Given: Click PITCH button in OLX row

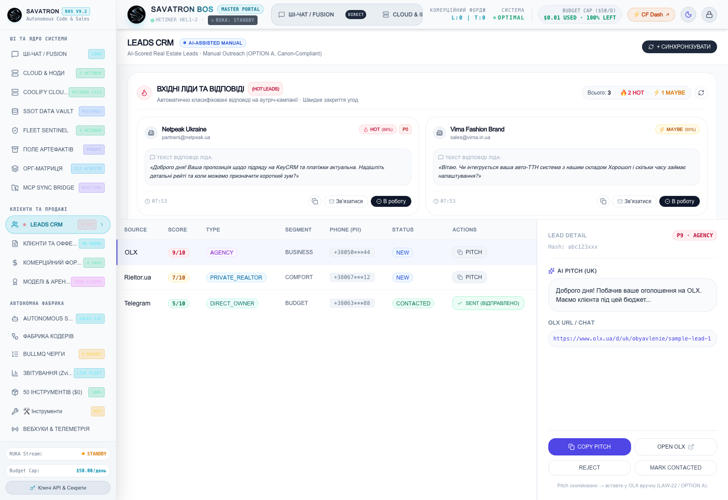Looking at the screenshot, I should point(470,252).
